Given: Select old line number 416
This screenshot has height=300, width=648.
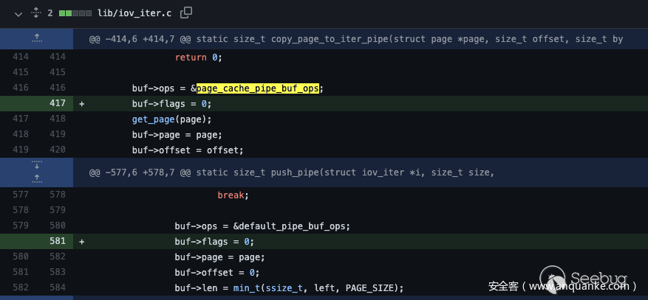Looking at the screenshot, I should coord(21,88).
